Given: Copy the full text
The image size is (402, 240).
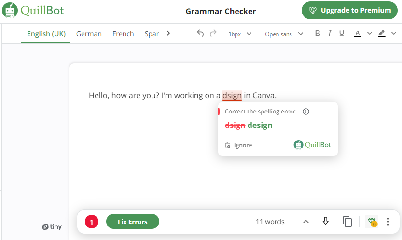Looking at the screenshot, I should (347, 222).
